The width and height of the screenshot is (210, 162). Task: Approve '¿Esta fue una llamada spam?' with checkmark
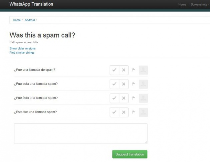(114, 112)
